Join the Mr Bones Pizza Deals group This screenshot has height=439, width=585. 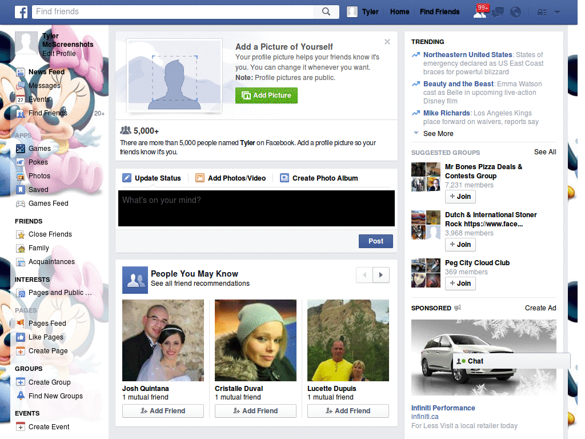(460, 196)
